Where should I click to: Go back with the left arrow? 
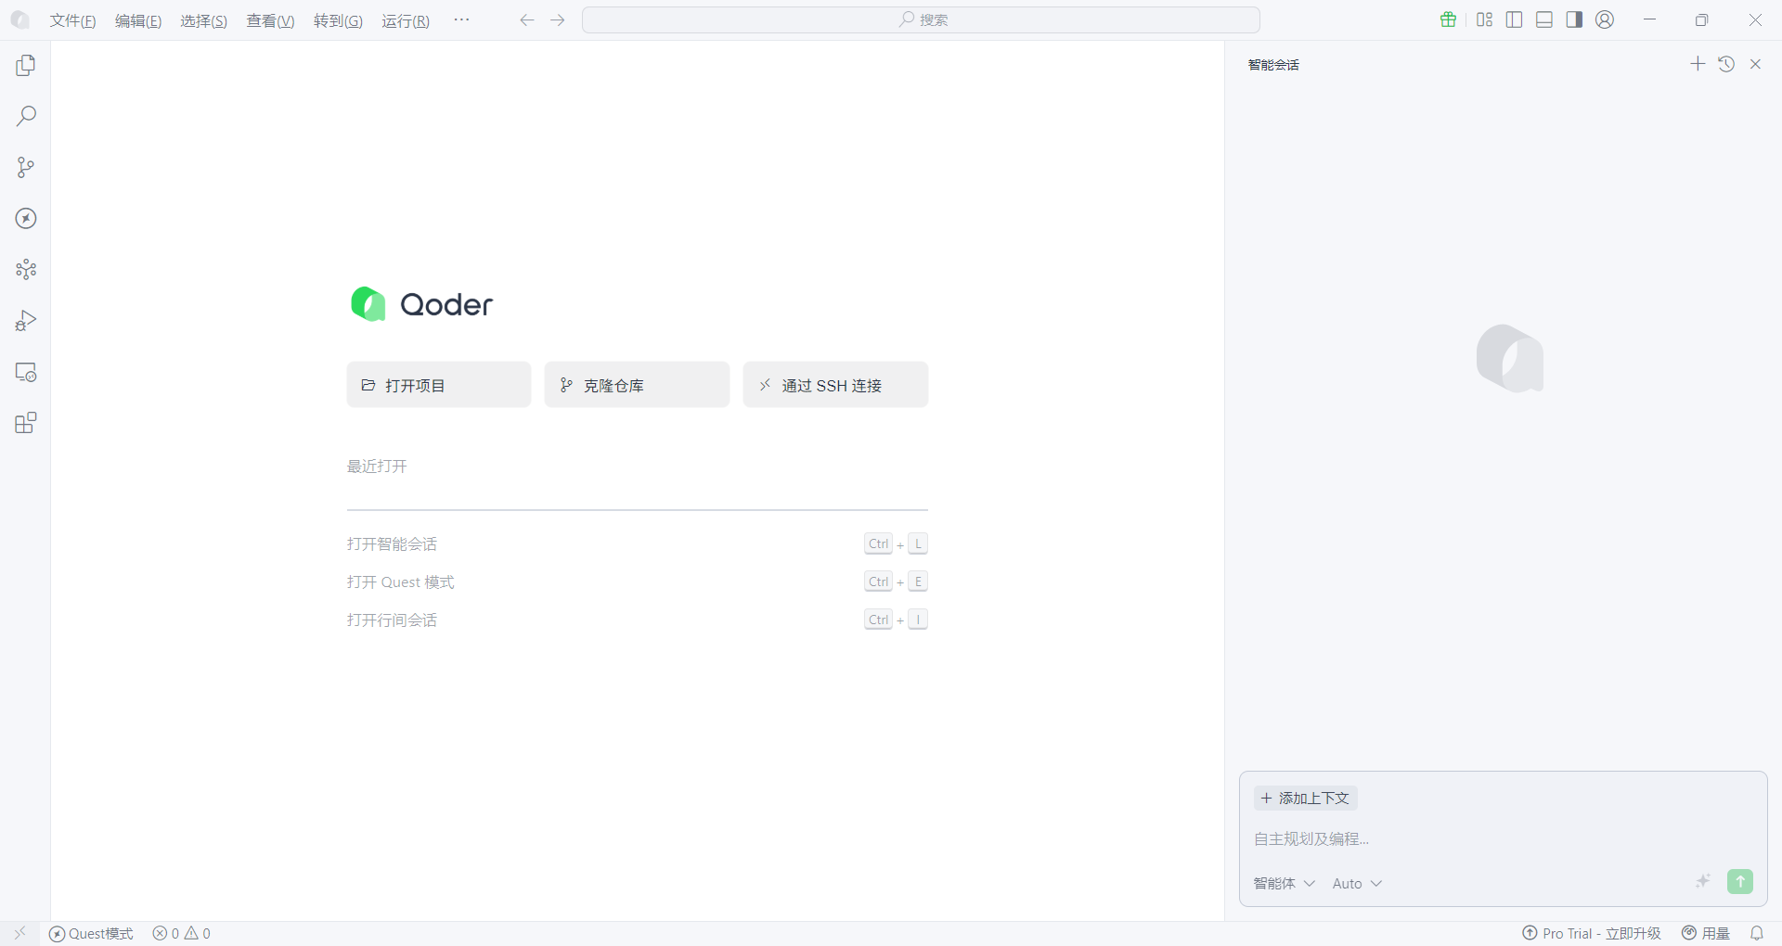click(527, 20)
